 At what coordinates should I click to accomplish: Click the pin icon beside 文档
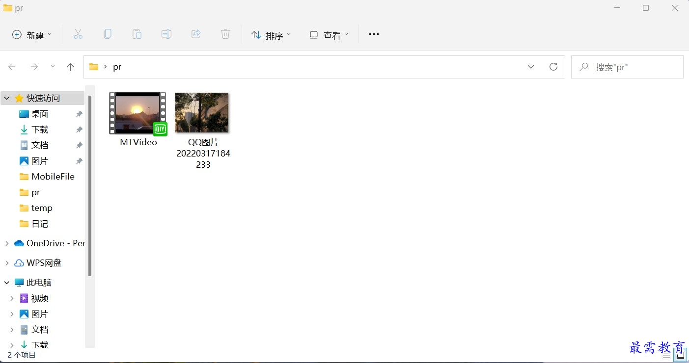(x=79, y=145)
